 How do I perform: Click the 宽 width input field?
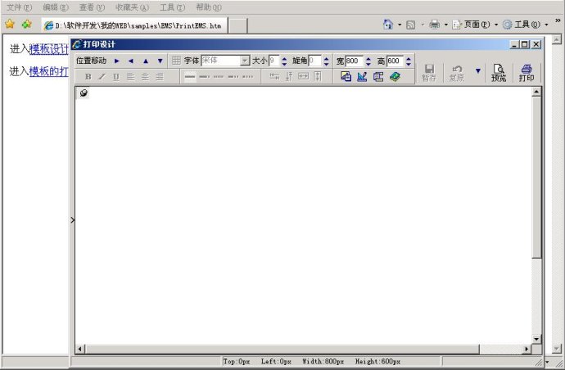point(353,61)
